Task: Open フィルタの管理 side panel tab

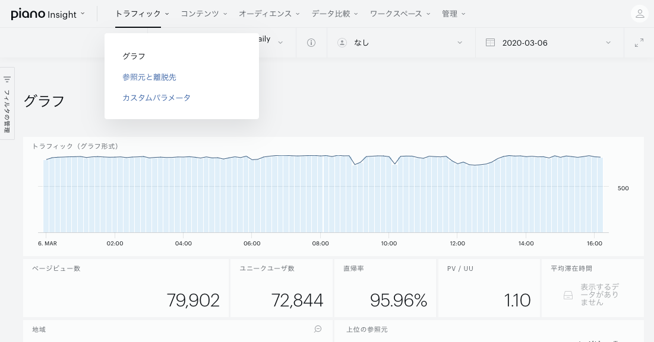Action: point(7,104)
